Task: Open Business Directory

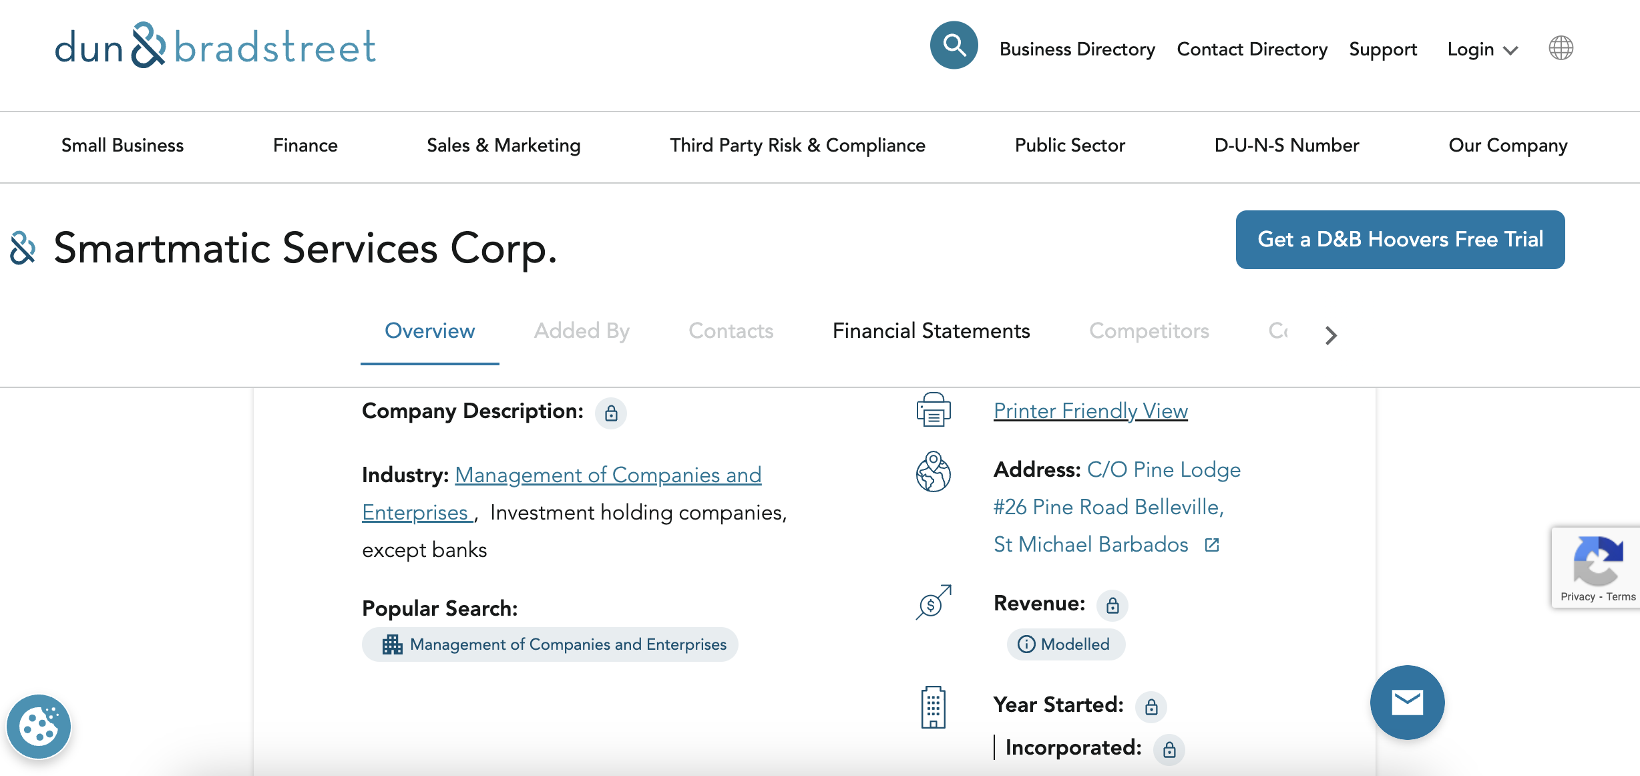Action: 1077,49
